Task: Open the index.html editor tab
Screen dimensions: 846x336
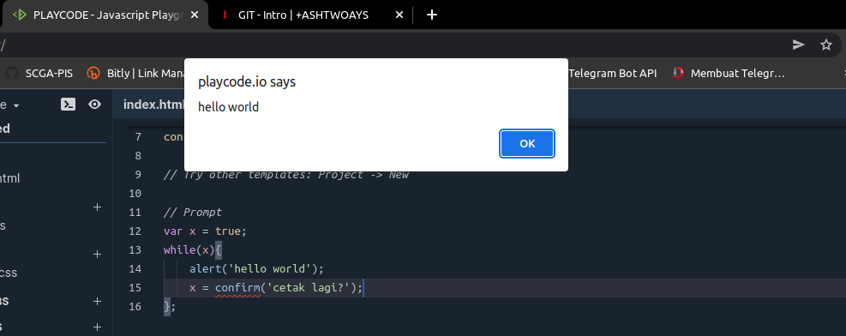Action: tap(153, 105)
